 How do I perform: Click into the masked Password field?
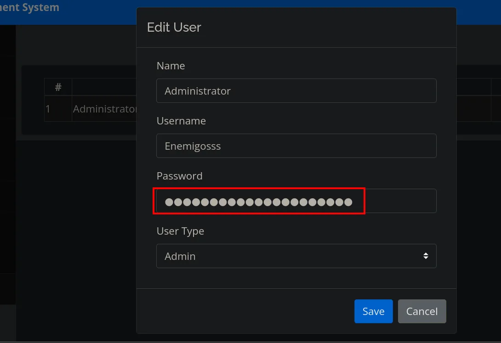(296, 201)
